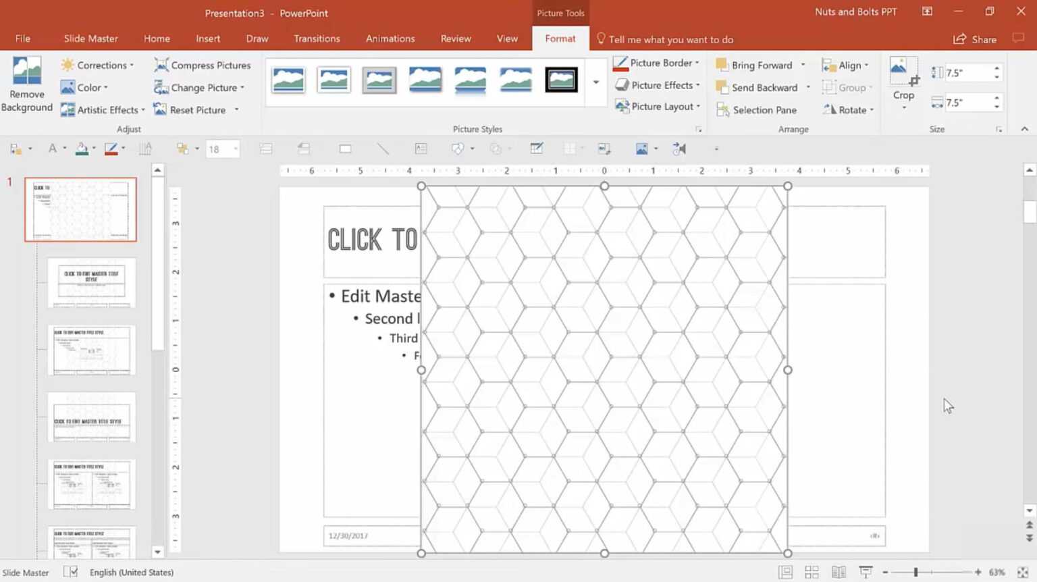
Task: Open the Artistic Effects dropdown
Action: pyautogui.click(x=103, y=109)
